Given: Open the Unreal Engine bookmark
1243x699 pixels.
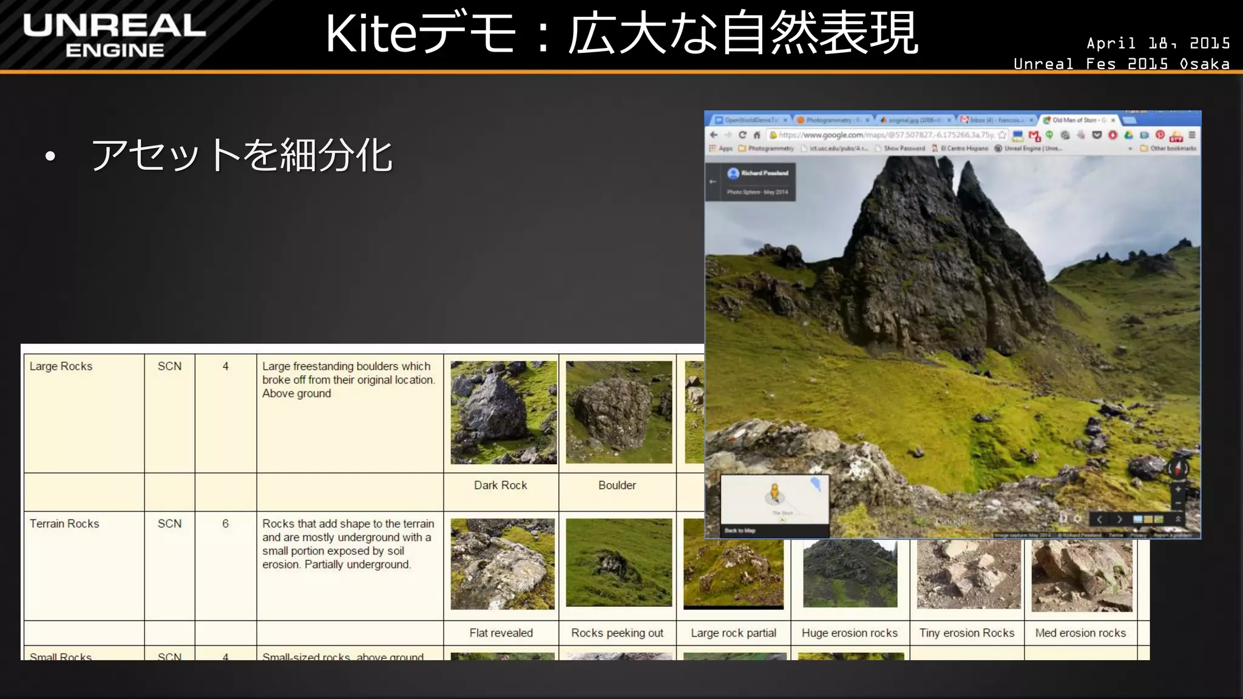Looking at the screenshot, I should (1028, 148).
